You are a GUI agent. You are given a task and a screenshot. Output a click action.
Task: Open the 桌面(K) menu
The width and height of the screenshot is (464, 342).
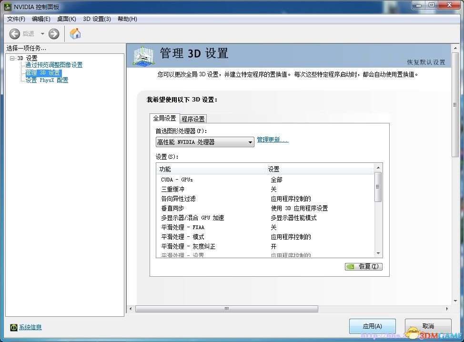tap(67, 19)
